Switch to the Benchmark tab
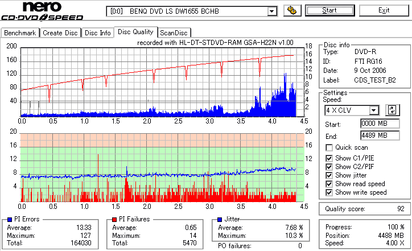The image size is (412, 251). [20, 33]
